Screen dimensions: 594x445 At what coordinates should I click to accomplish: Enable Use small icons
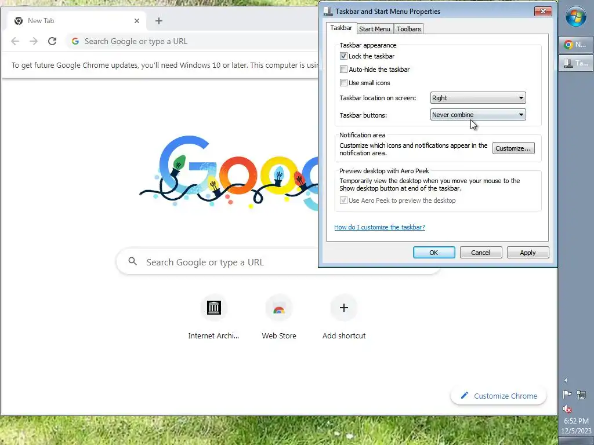[343, 82]
